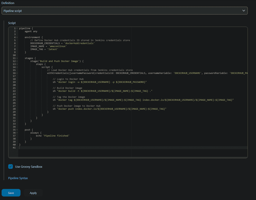
Task: Uncheck the Use Groovy Sandbox checkbox
Action: [10, 166]
